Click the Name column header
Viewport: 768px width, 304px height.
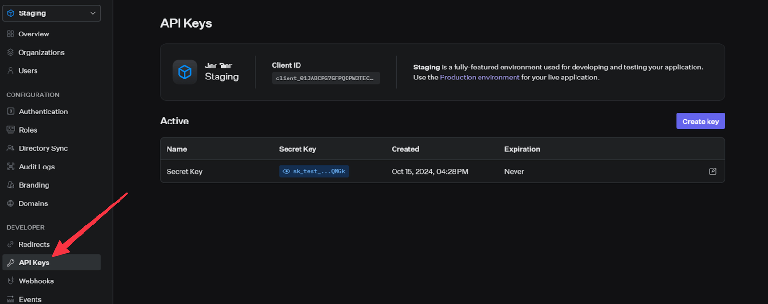click(177, 149)
